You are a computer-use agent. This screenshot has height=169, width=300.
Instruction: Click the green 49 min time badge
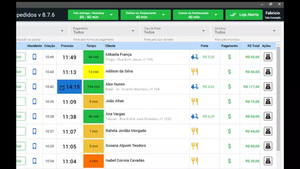94,57
